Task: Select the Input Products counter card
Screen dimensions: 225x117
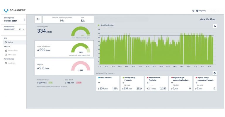Action: [108, 83]
